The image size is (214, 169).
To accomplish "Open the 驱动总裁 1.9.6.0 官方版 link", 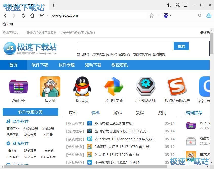I will pos(113,123).
